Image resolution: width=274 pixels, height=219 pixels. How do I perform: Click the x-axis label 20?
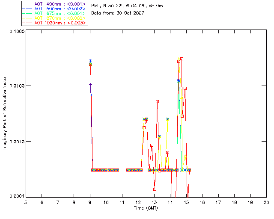[266, 202]
